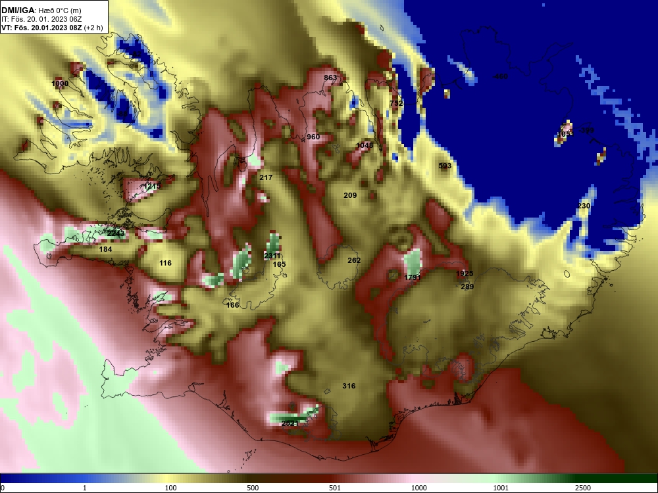Screen dimensions: 658x493
Task: Click the map value 1791
Action: [412, 277]
